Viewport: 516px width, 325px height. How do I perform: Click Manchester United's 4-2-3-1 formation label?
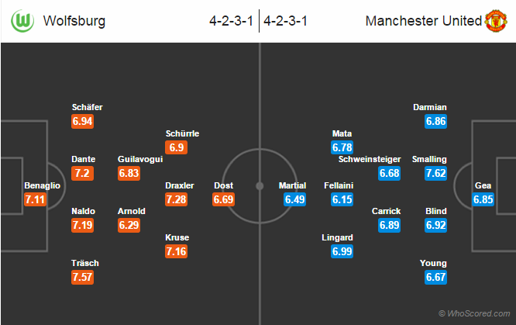pyautogui.click(x=286, y=22)
